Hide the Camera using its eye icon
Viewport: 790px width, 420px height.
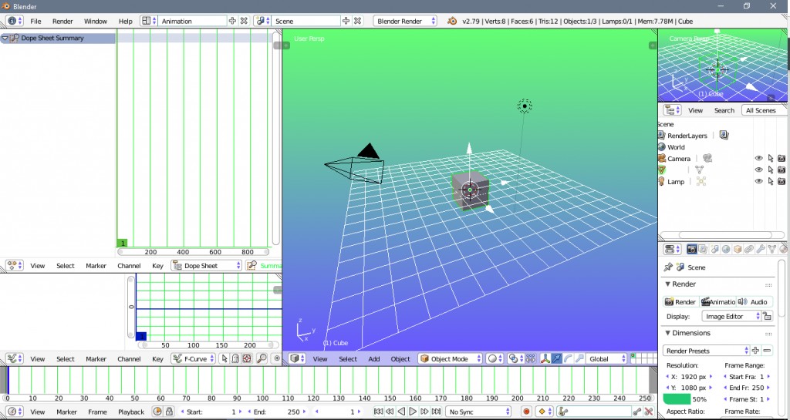758,158
